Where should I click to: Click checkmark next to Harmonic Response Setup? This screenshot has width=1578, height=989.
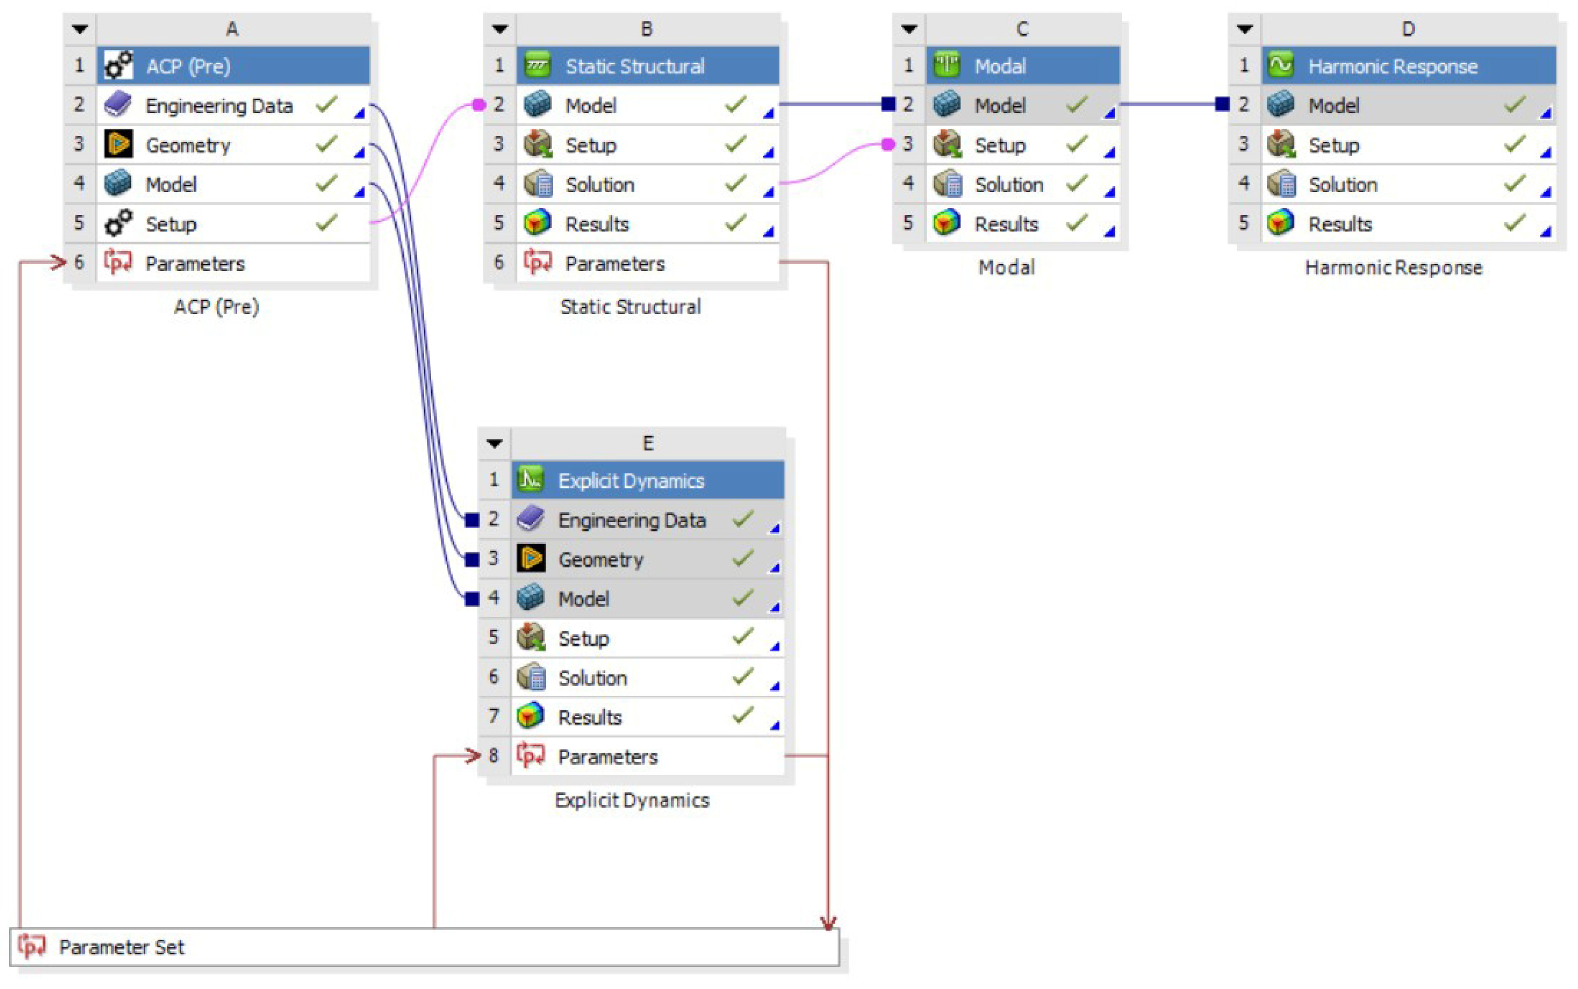(x=1514, y=144)
